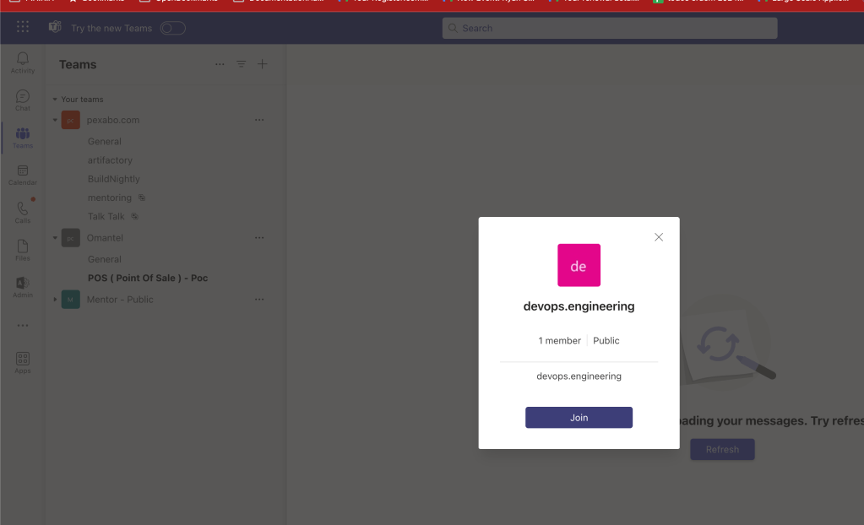Click the pink de team avatar

click(579, 265)
